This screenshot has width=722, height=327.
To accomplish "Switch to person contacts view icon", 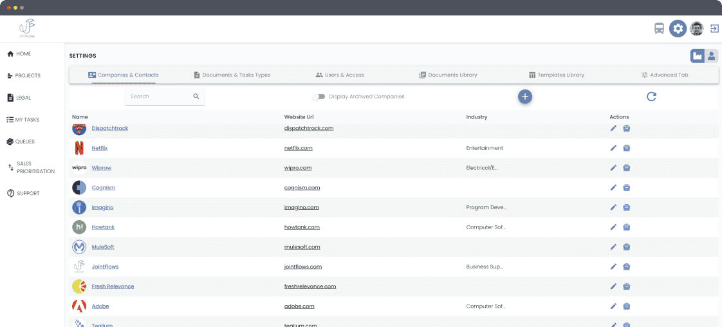I will pyautogui.click(x=712, y=56).
